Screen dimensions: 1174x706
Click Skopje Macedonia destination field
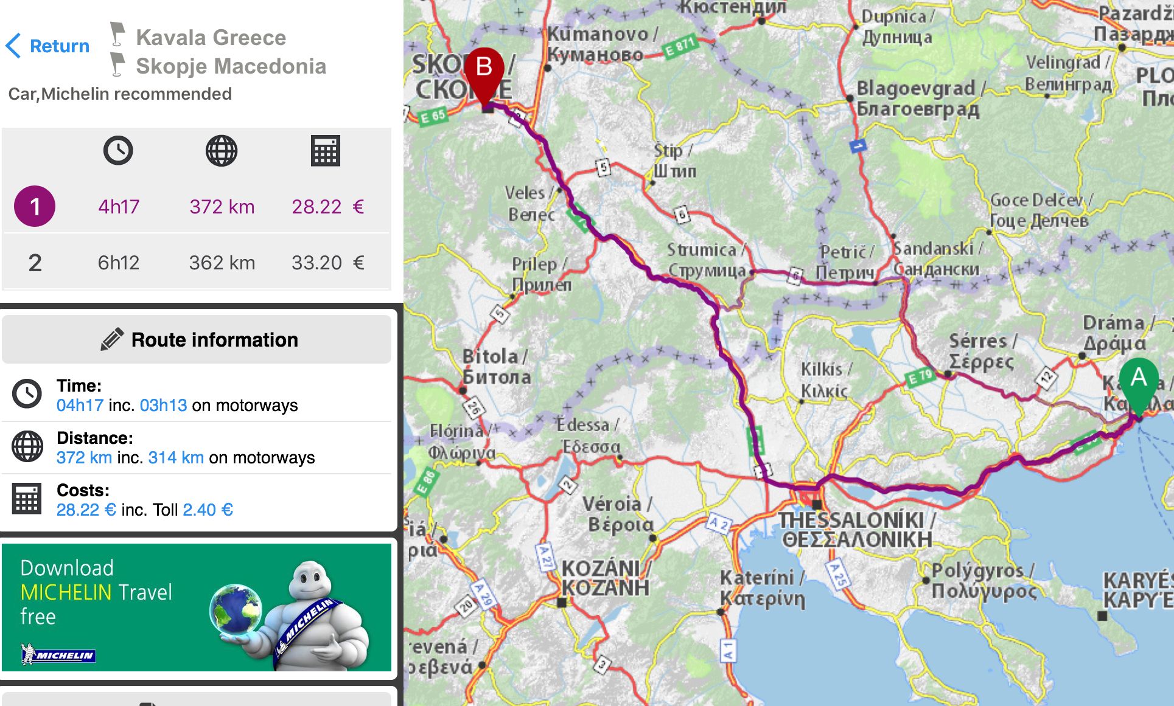coord(231,66)
